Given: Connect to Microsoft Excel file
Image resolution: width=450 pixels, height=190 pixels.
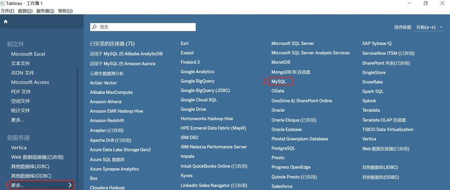Looking at the screenshot, I should point(28,54).
